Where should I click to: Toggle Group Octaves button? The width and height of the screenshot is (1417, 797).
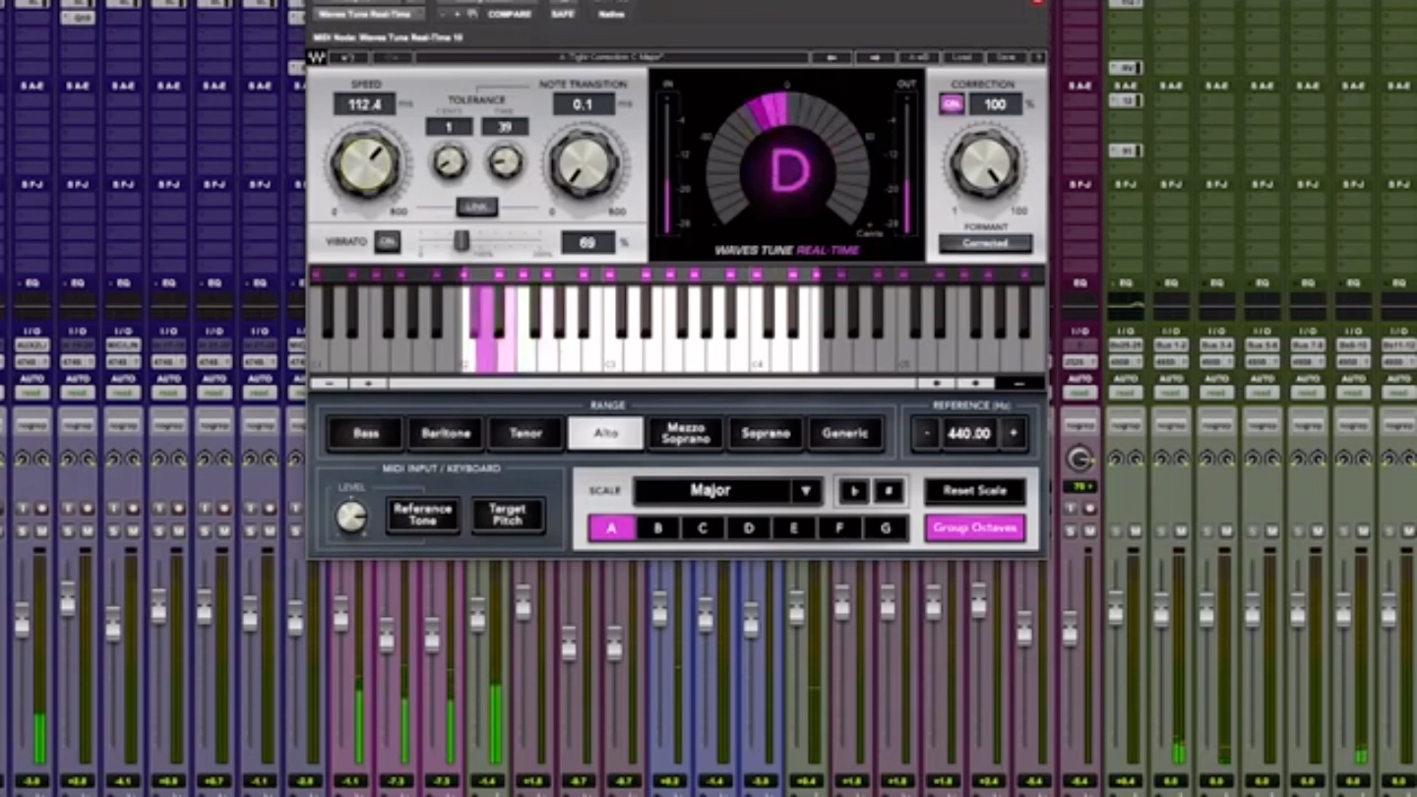(x=975, y=528)
